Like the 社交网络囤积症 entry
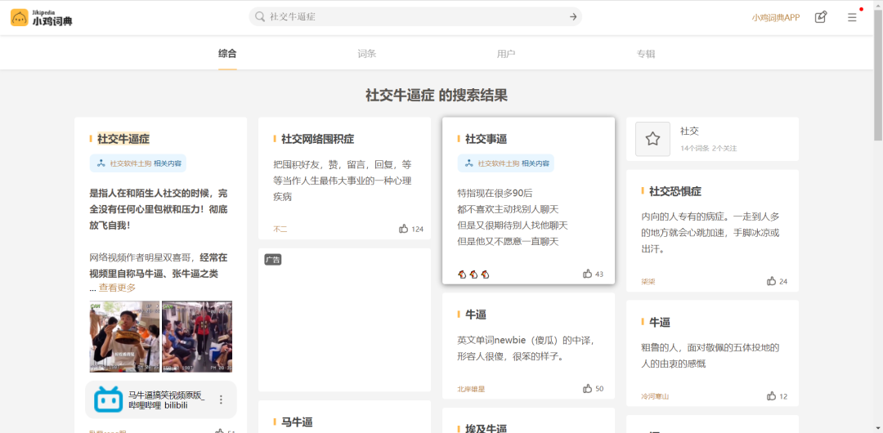The width and height of the screenshot is (883, 433). 403,230
